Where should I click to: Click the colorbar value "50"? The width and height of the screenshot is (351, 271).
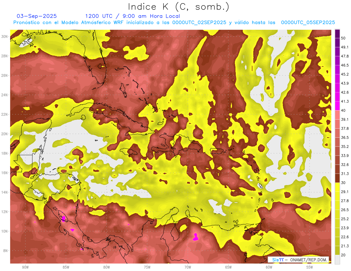[x=343, y=38]
